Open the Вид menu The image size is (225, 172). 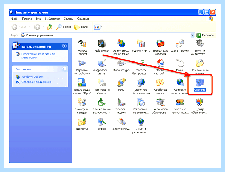pos(38,18)
